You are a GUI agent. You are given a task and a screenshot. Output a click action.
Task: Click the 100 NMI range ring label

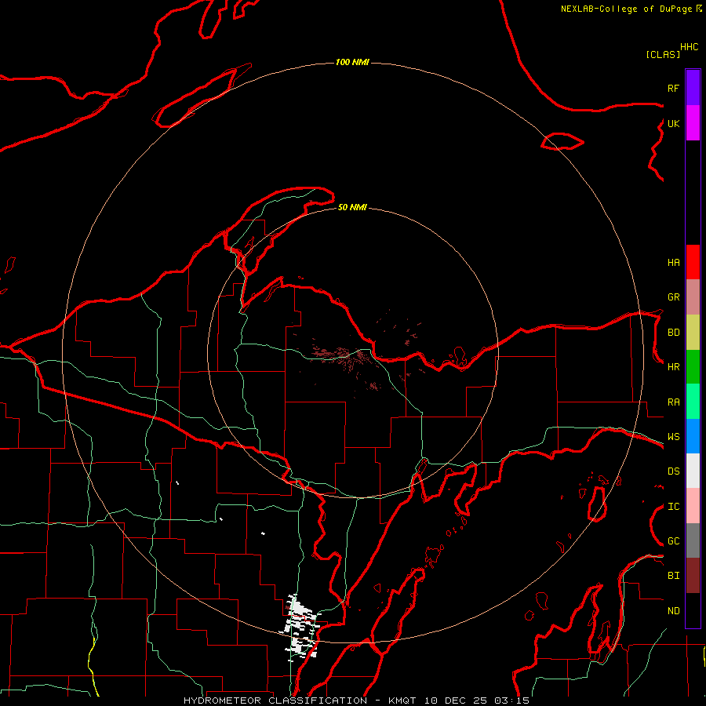[x=352, y=62]
